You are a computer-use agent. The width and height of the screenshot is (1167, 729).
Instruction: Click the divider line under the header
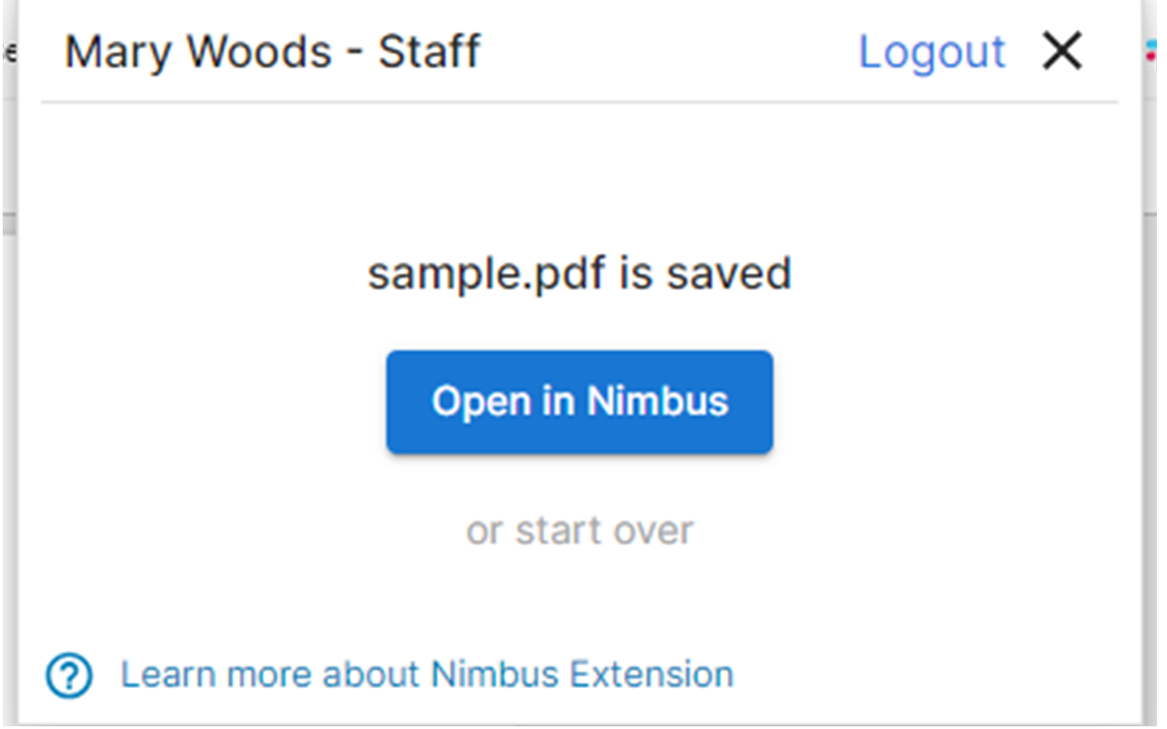click(x=580, y=100)
